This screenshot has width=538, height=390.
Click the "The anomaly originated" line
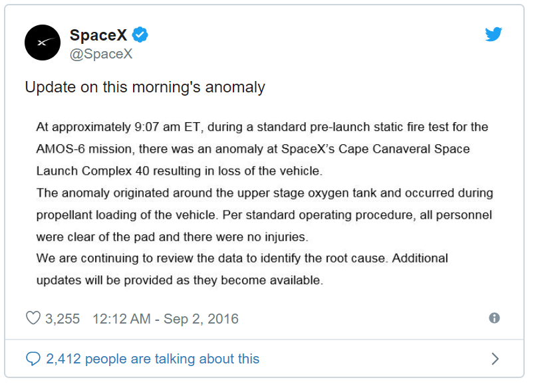pos(265,193)
